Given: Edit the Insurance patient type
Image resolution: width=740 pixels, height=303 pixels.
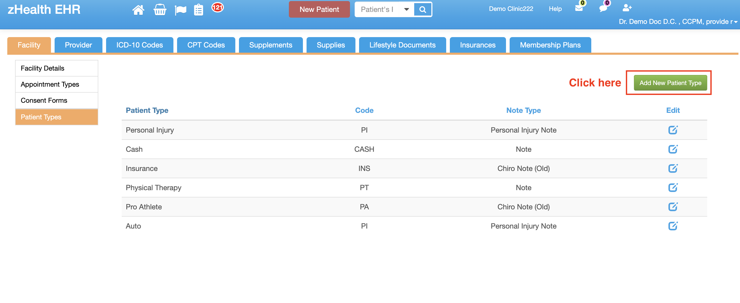Looking at the screenshot, I should pos(673,169).
